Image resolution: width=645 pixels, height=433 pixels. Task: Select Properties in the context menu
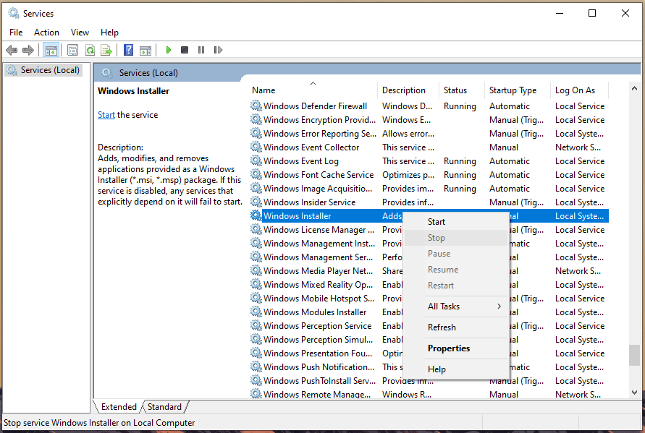449,348
